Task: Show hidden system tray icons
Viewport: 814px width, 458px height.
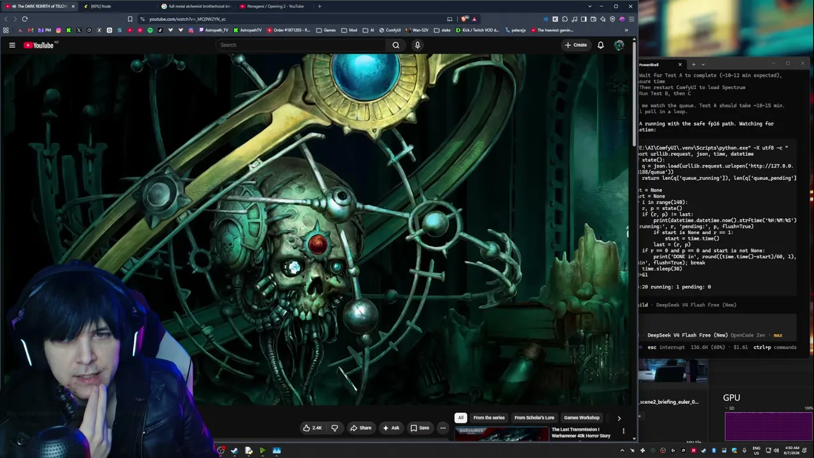Action: coord(623,451)
